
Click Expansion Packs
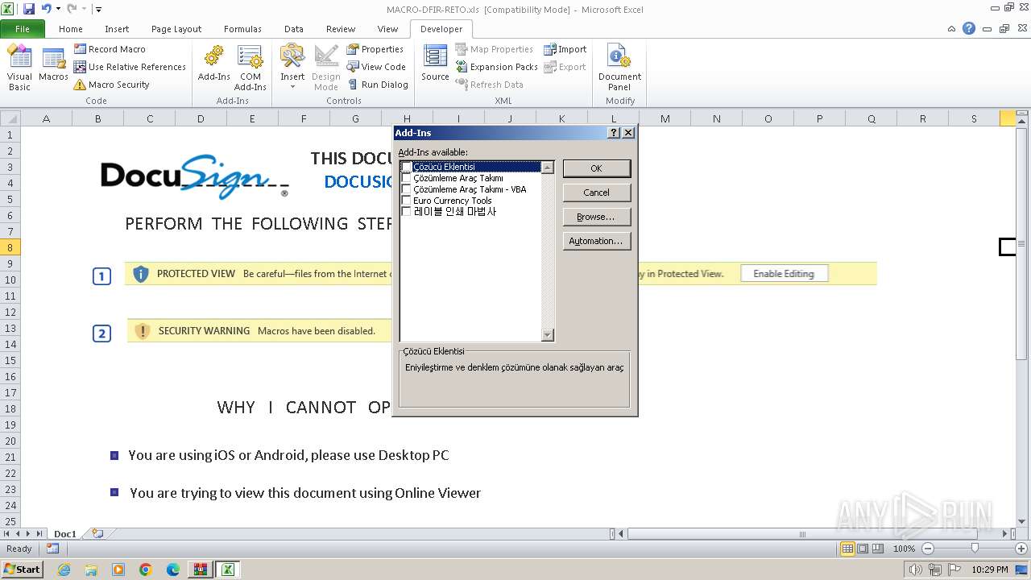(497, 67)
